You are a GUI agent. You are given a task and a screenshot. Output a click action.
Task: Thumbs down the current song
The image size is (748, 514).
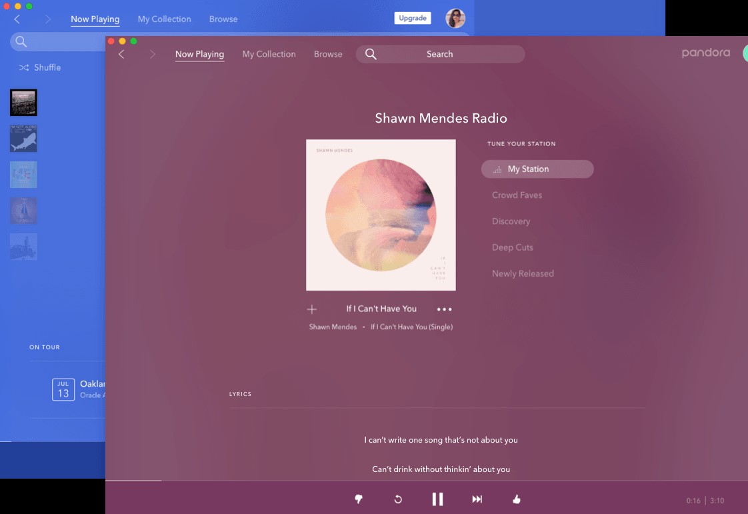tap(359, 499)
